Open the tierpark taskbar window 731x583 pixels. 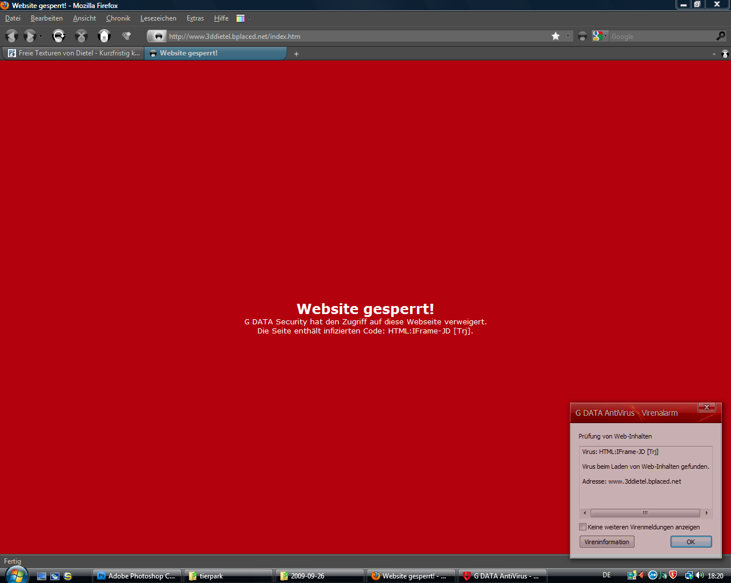tap(228, 576)
